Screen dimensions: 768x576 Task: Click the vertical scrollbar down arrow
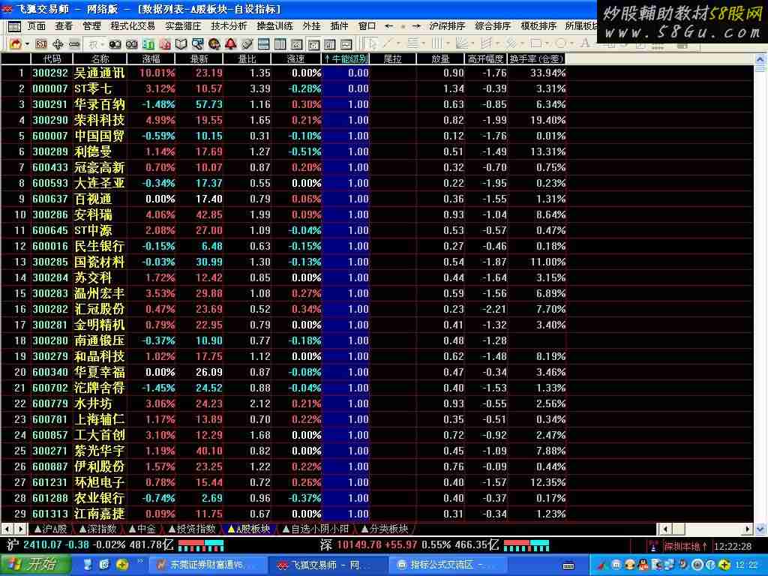coord(760,529)
